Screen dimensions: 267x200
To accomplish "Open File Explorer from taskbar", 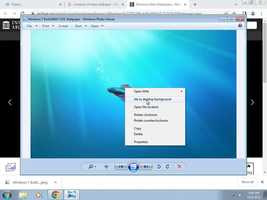I will click(x=23, y=195).
